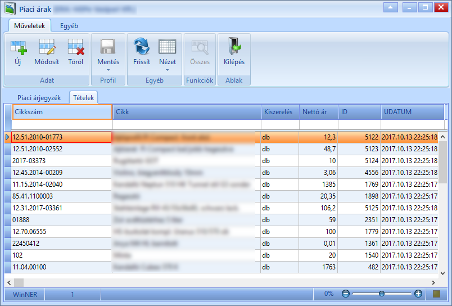452x306 pixels.
Task: Sort by the UDATUM column header
Action: [x=413, y=112]
